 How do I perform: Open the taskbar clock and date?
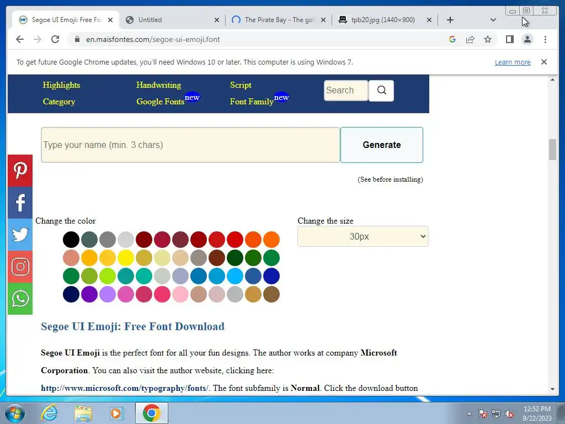pos(537,414)
